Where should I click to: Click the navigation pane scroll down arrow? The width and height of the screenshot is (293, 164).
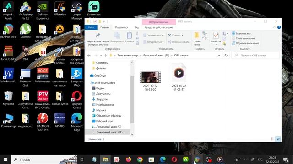point(132,135)
